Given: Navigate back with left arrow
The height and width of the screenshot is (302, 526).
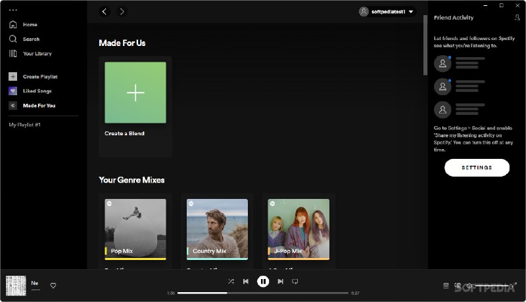Looking at the screenshot, I should click(105, 11).
